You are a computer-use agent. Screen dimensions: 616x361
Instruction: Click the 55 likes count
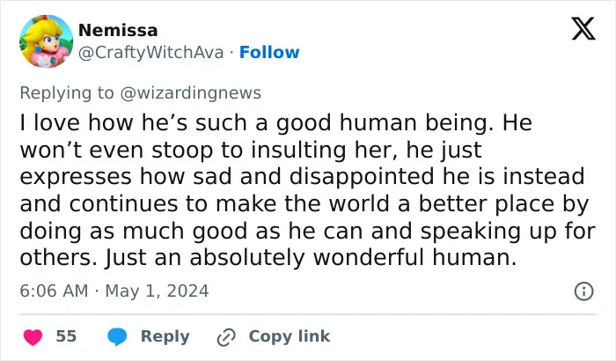66,336
